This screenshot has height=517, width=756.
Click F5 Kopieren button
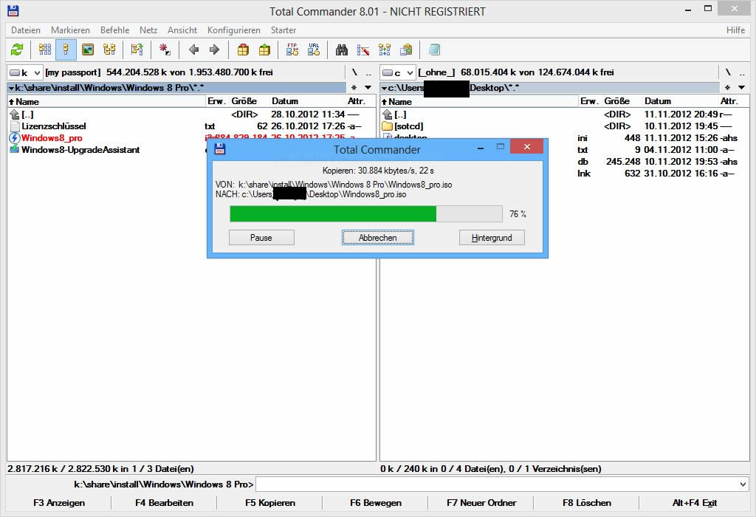270,503
